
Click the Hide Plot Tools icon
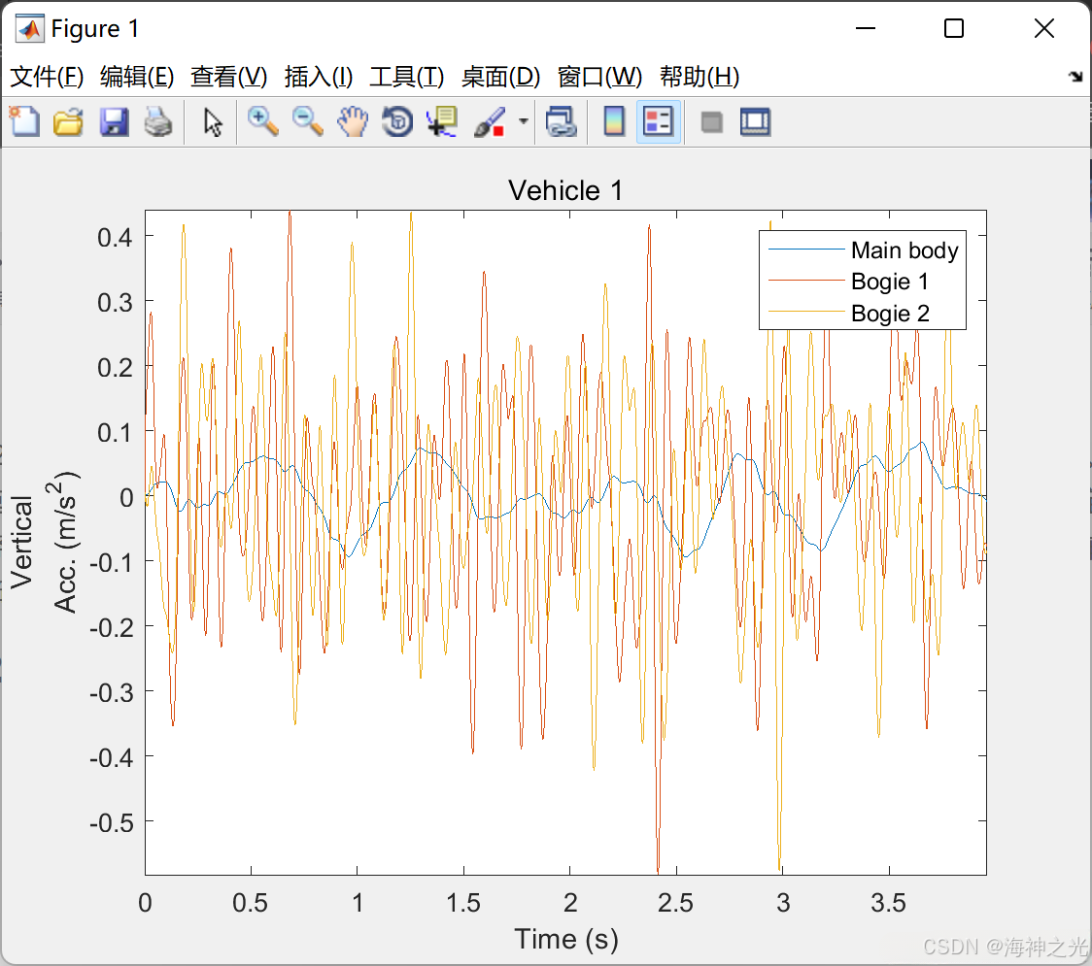711,122
